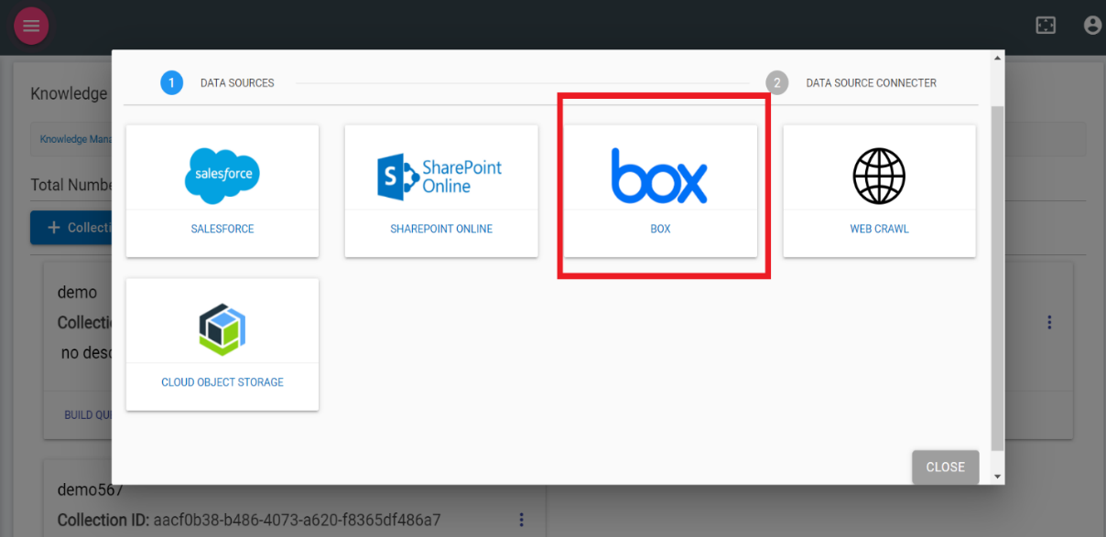Screen dimensions: 1106x537
Task: Select the SharePoint Online data source icon
Action: (440, 176)
